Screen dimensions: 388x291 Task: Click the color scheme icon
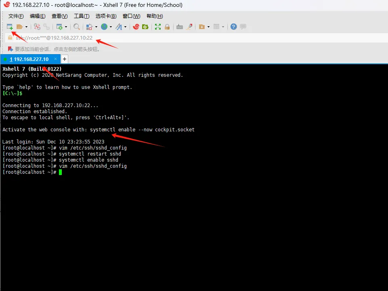click(x=89, y=27)
